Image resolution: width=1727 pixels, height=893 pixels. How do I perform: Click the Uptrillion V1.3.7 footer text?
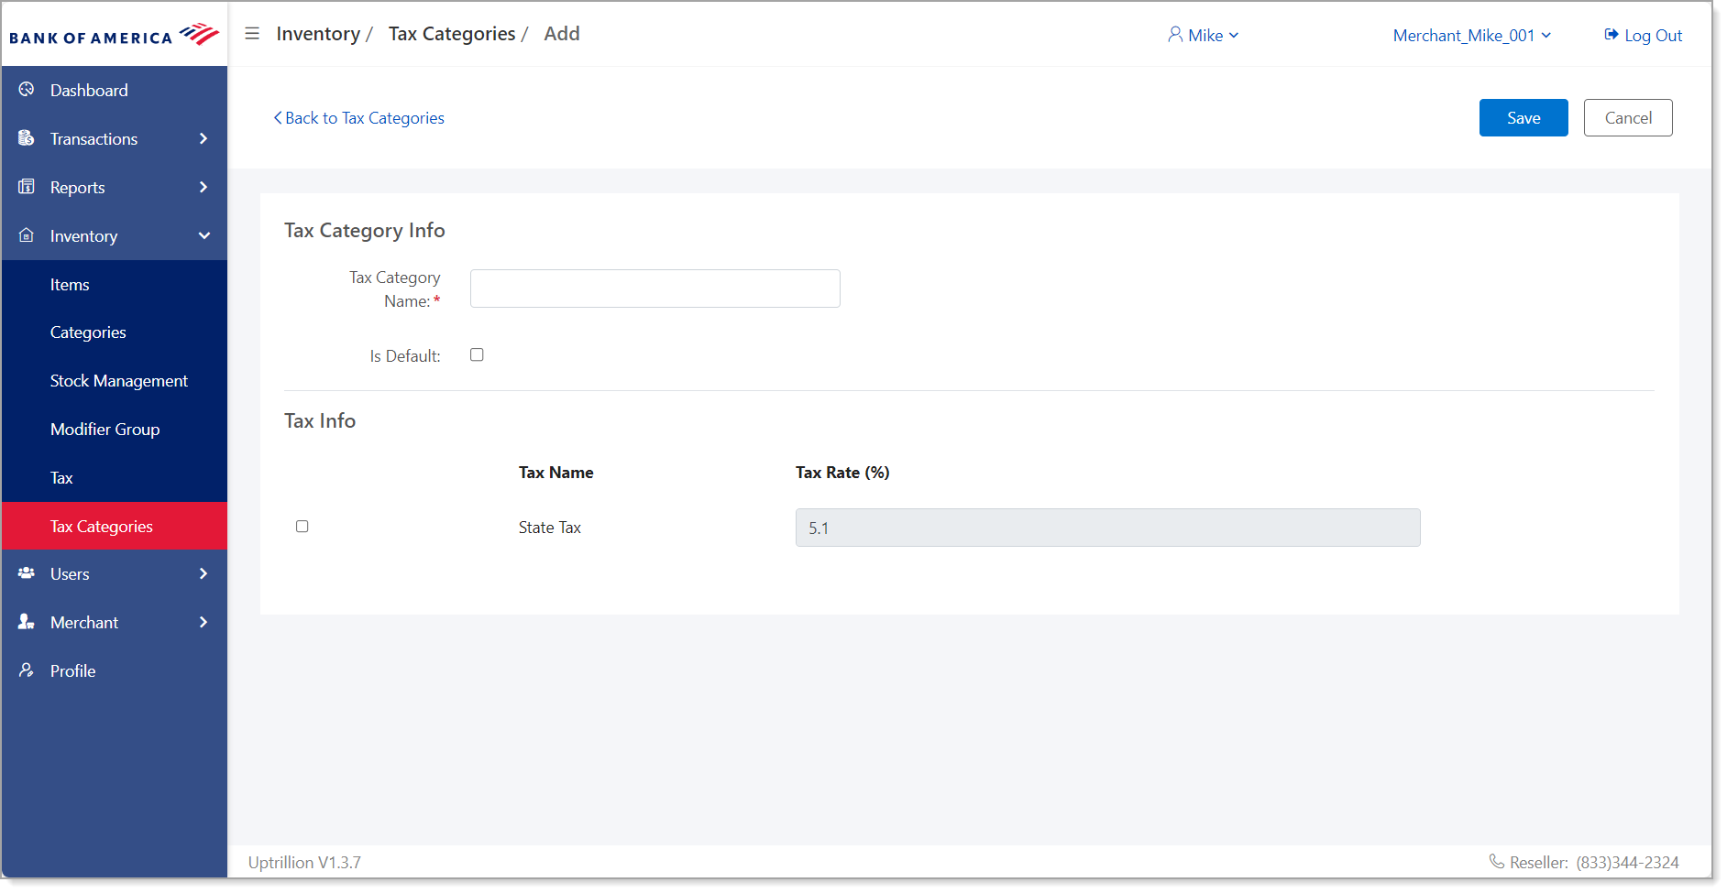(x=304, y=862)
